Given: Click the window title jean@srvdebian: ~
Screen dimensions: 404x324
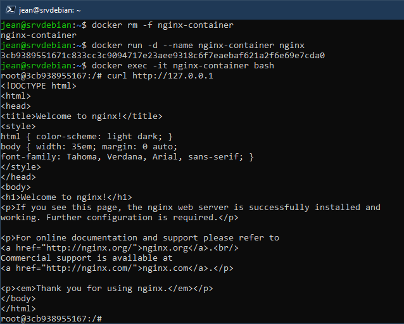Looking at the screenshot, I should (50, 10).
